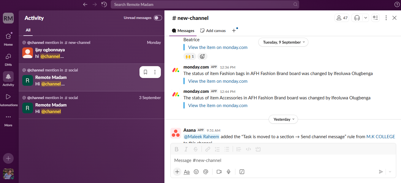Insert a link in composer
The width and height of the screenshot is (401, 183).
tap(208, 149)
